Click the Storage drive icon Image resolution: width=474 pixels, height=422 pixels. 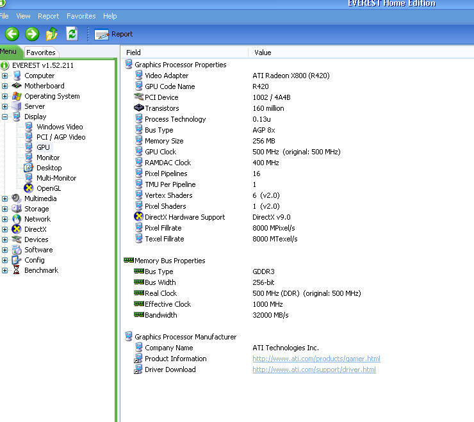point(17,209)
